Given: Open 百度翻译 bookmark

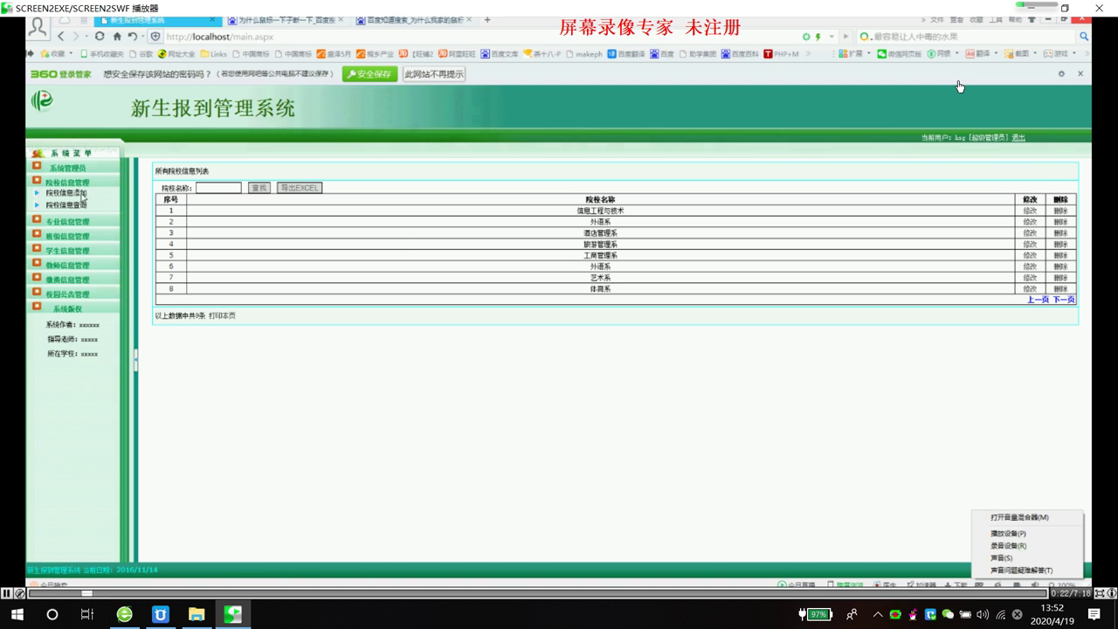Looking at the screenshot, I should pos(626,54).
